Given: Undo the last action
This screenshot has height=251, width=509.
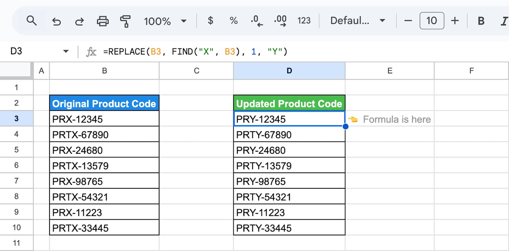Looking at the screenshot, I should [56, 21].
